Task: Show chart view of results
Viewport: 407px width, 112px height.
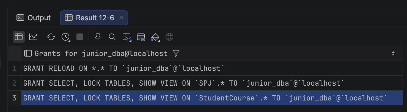Action: coord(33,37)
